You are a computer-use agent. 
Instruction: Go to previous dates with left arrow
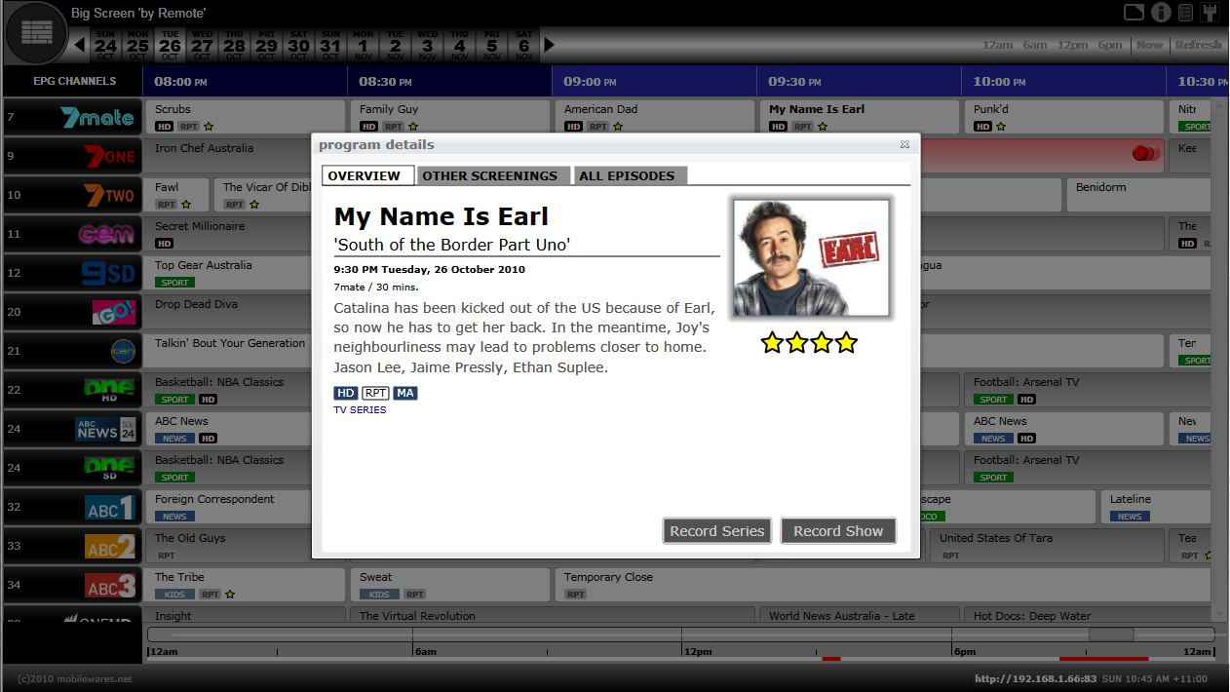pyautogui.click(x=80, y=45)
